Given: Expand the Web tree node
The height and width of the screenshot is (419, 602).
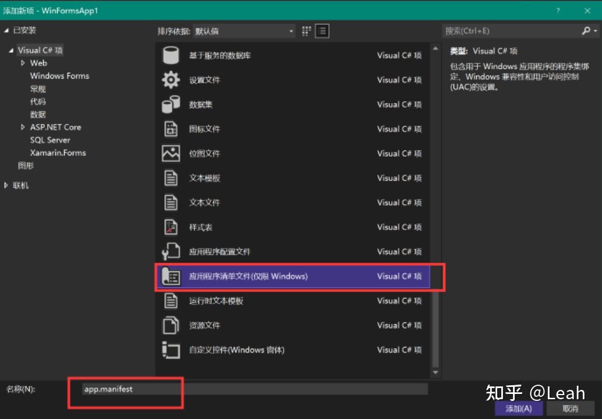Looking at the screenshot, I should [24, 63].
